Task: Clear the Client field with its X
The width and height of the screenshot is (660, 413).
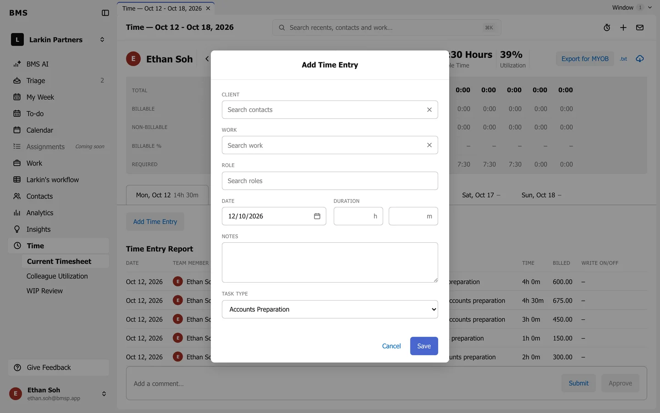Action: (429, 110)
